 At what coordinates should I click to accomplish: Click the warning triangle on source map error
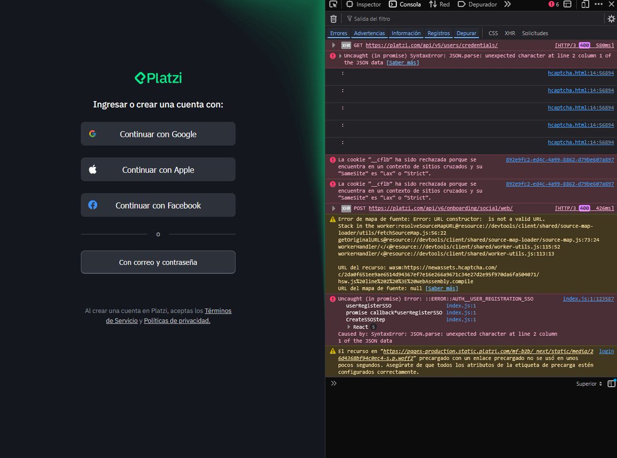click(x=333, y=219)
